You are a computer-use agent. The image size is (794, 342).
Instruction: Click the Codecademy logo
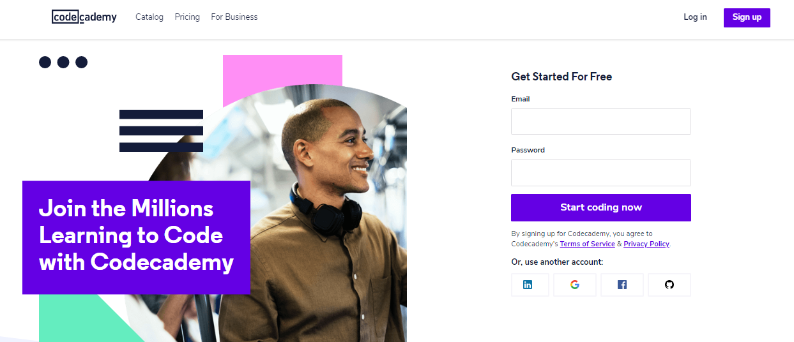tap(84, 17)
